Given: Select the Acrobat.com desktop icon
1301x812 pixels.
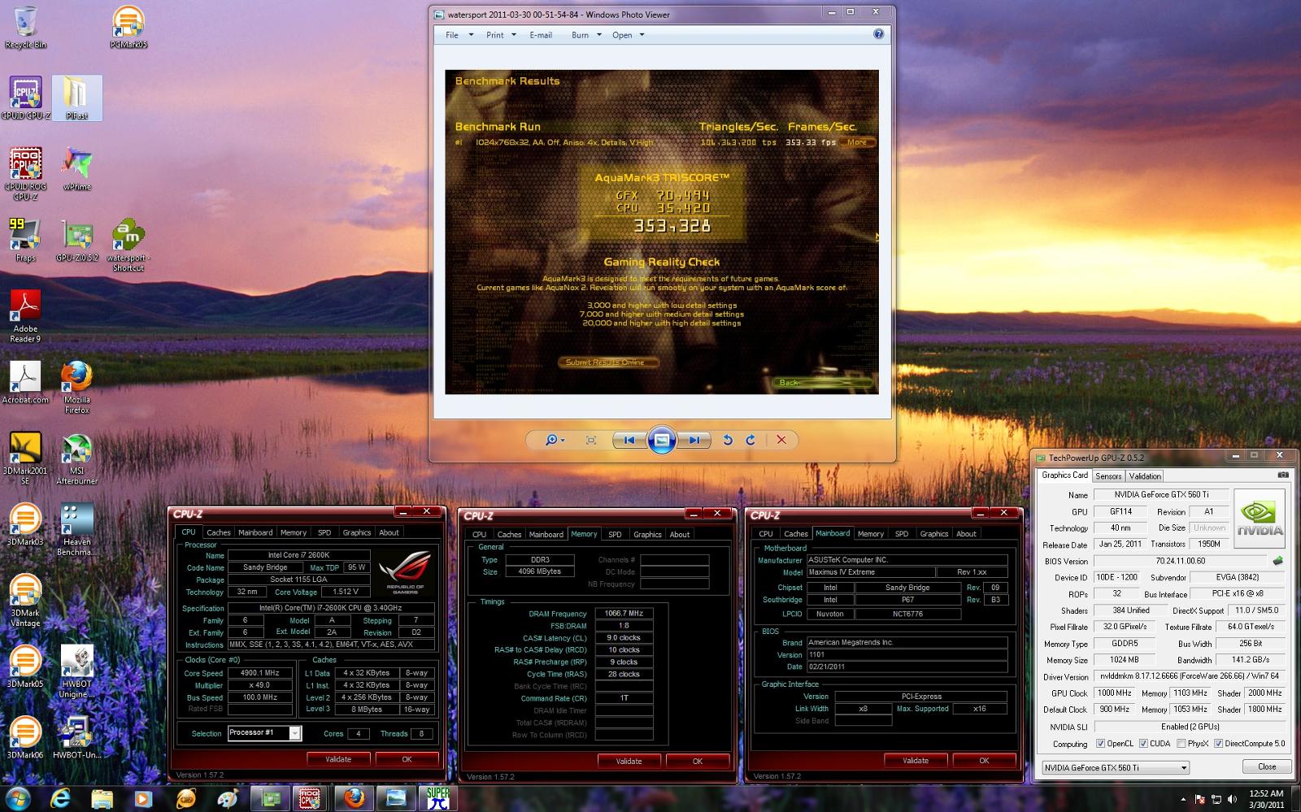Looking at the screenshot, I should tap(25, 382).
